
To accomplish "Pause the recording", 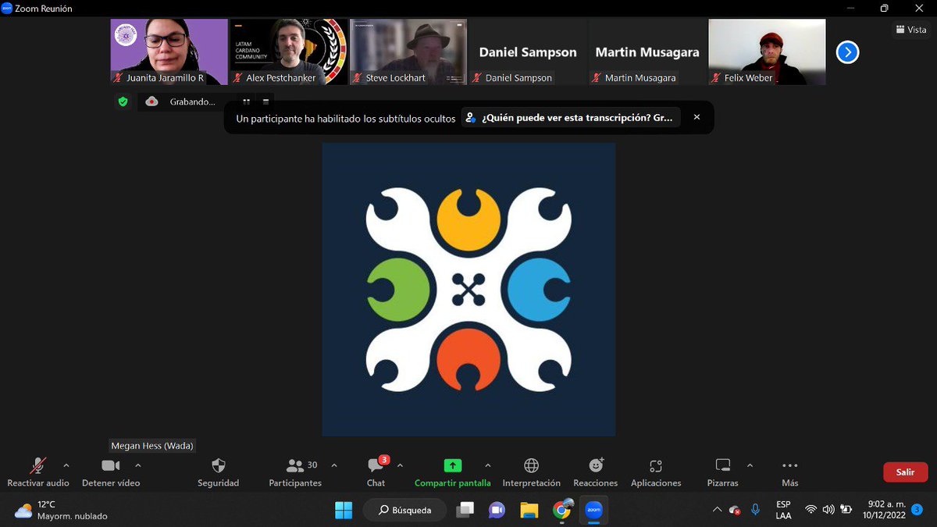I will pyautogui.click(x=246, y=101).
